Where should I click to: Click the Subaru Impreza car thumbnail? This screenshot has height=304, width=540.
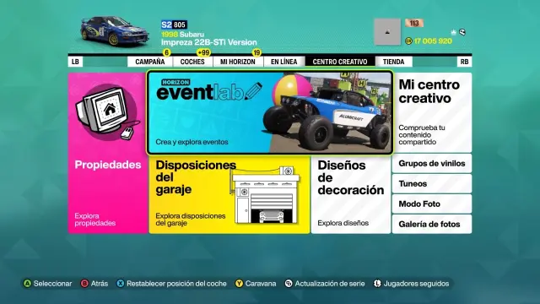coord(115,30)
